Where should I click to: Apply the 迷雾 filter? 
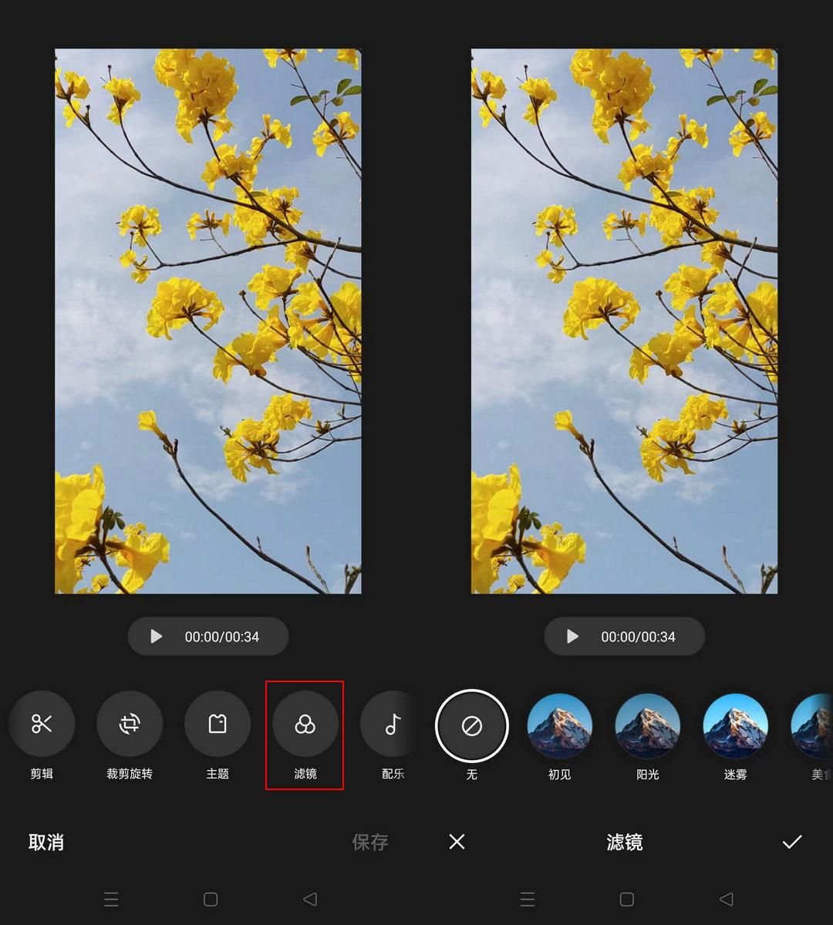tap(736, 725)
